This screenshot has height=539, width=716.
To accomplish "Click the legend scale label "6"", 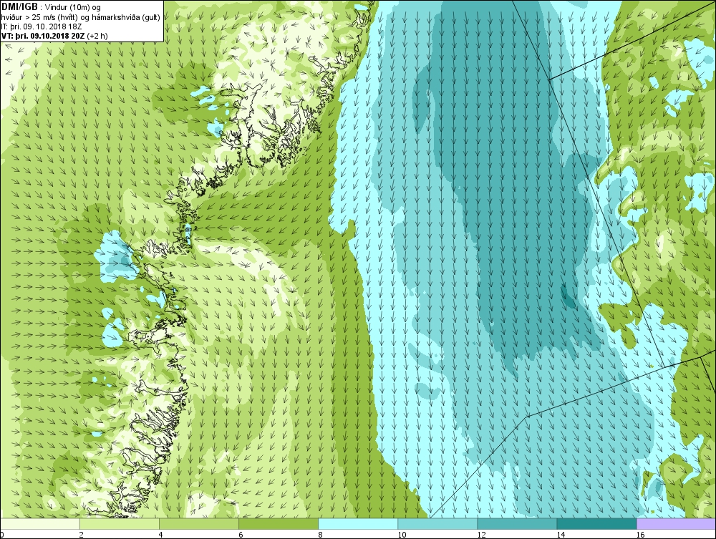I will pyautogui.click(x=240, y=535).
